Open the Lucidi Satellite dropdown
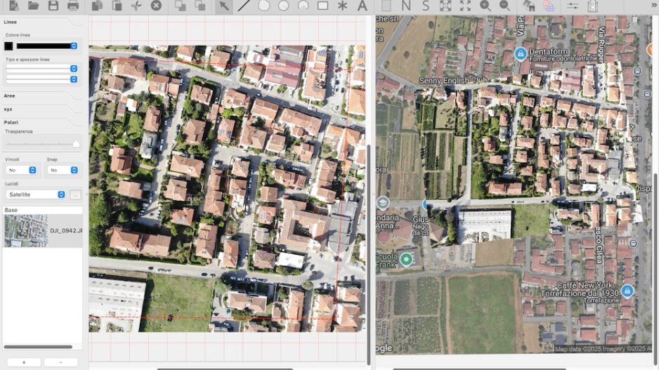Image resolution: width=659 pixels, height=370 pixels. [x=36, y=194]
